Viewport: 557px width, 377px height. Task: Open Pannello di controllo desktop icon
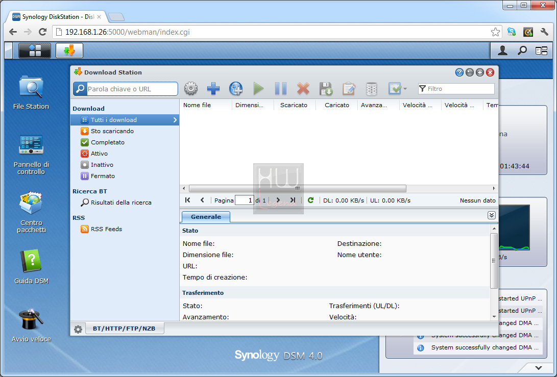pyautogui.click(x=31, y=155)
